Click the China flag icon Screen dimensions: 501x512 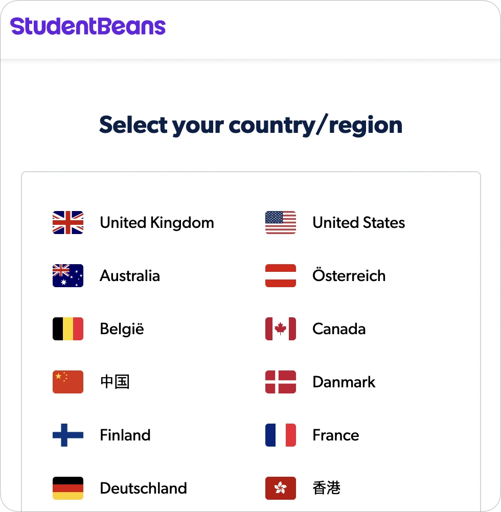[68, 382]
